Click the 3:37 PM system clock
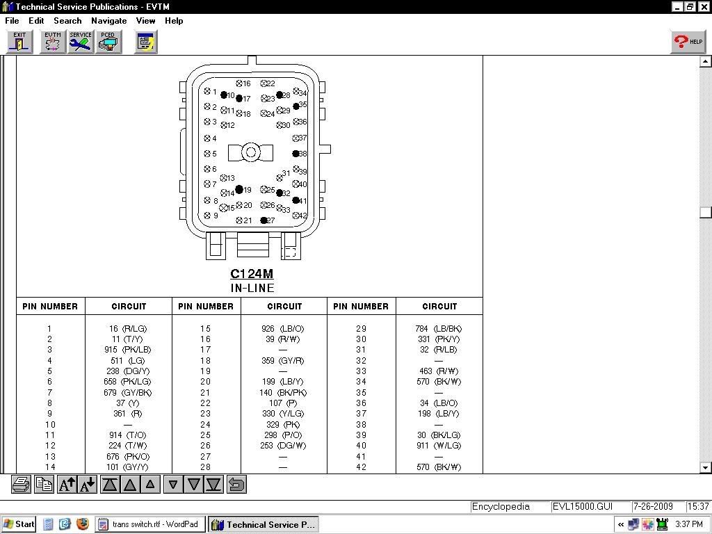This screenshot has height=534, width=712. 689,524
